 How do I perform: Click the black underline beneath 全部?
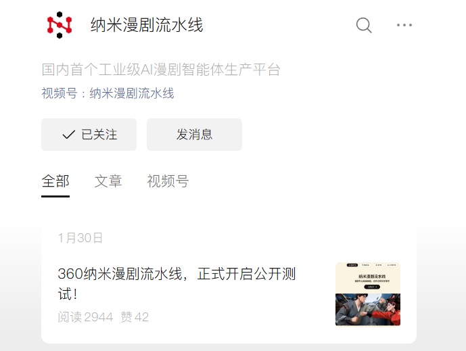[55, 196]
